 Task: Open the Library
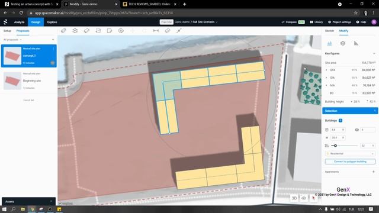[x=316, y=22]
